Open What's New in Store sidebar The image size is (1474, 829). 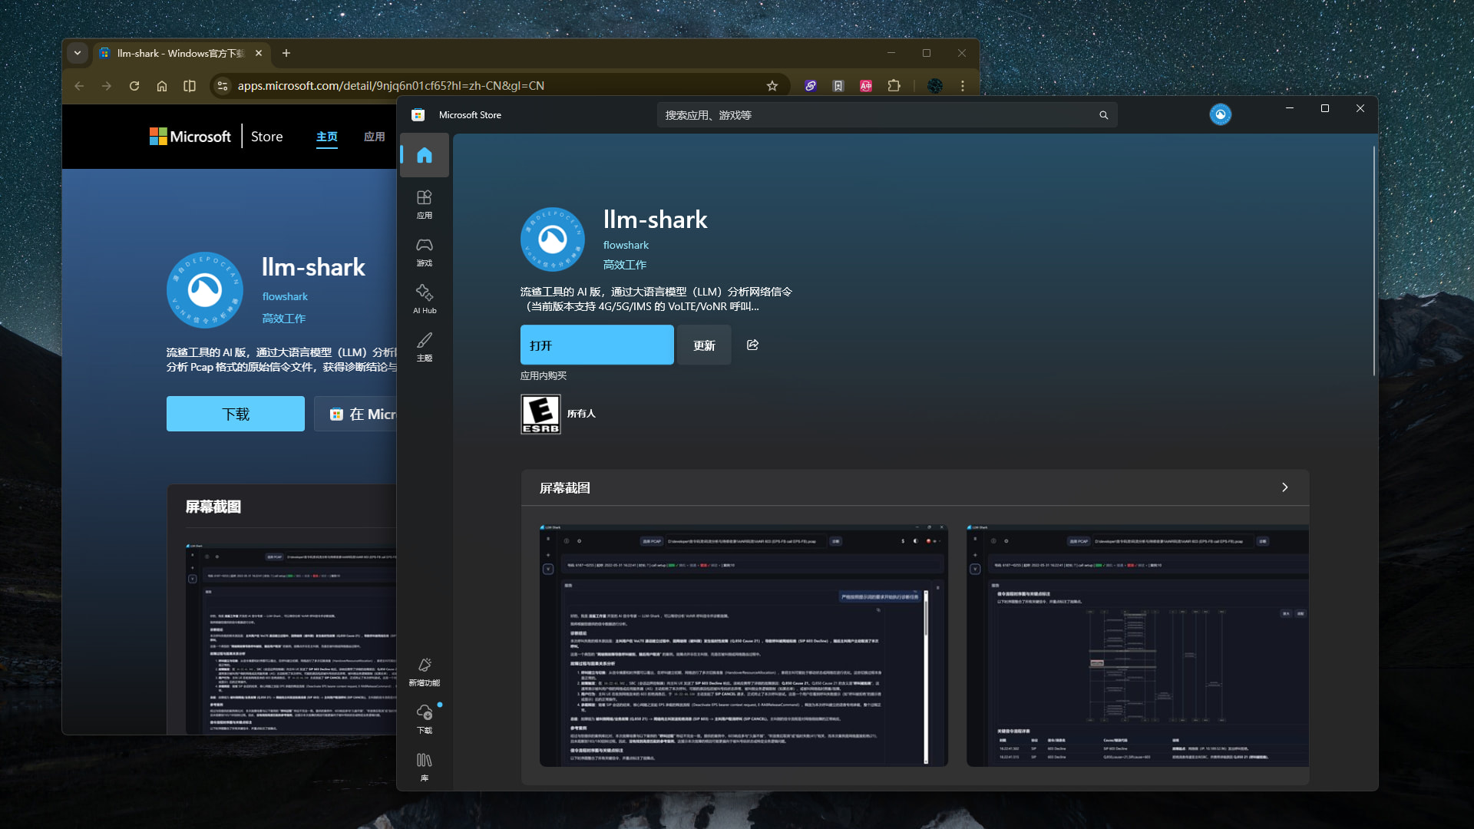[x=425, y=671]
